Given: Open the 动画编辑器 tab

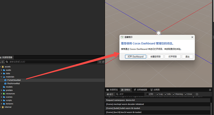Looking at the screenshot, I should (x=140, y=90).
